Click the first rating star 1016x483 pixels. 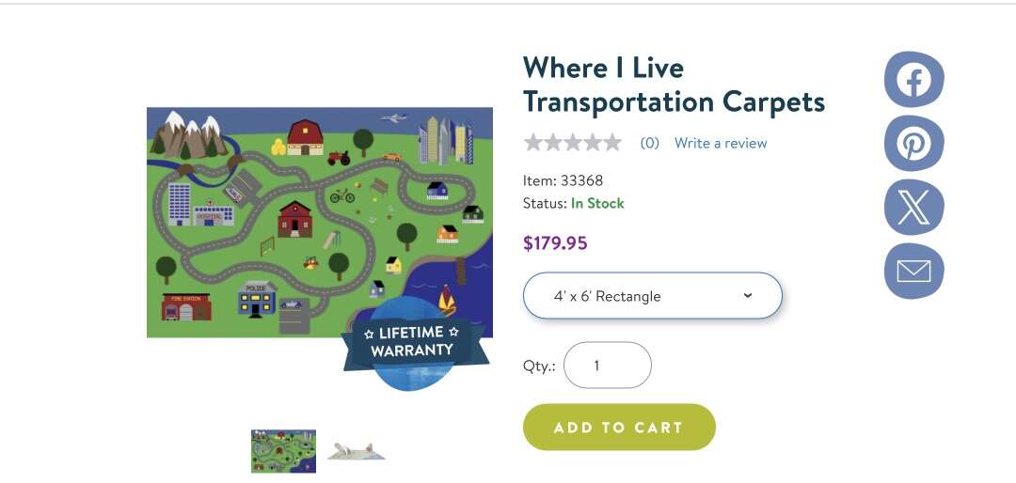(533, 143)
